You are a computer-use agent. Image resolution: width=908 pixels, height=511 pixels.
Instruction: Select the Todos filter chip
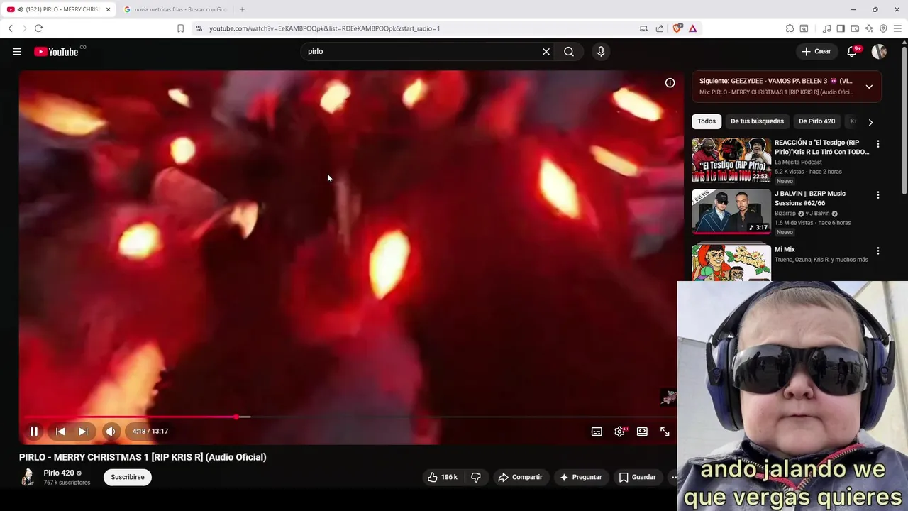[707, 121]
